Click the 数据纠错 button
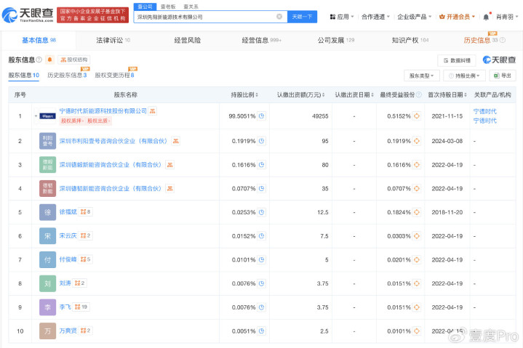The image size is (523, 348). 457,60
